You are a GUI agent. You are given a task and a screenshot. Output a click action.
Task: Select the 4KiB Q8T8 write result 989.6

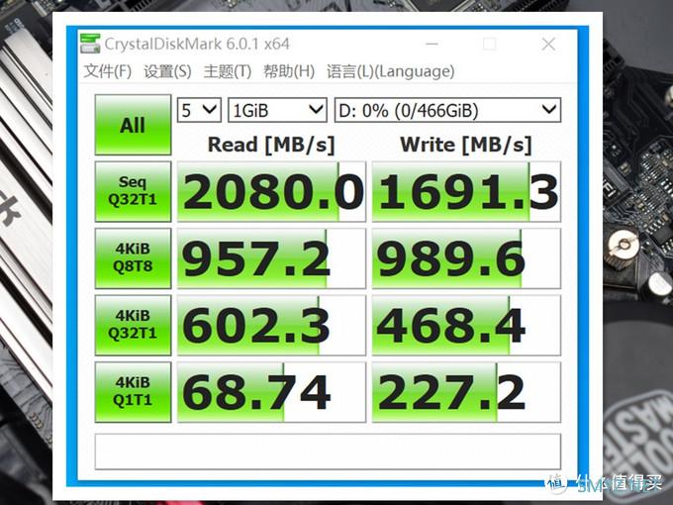coord(466,258)
